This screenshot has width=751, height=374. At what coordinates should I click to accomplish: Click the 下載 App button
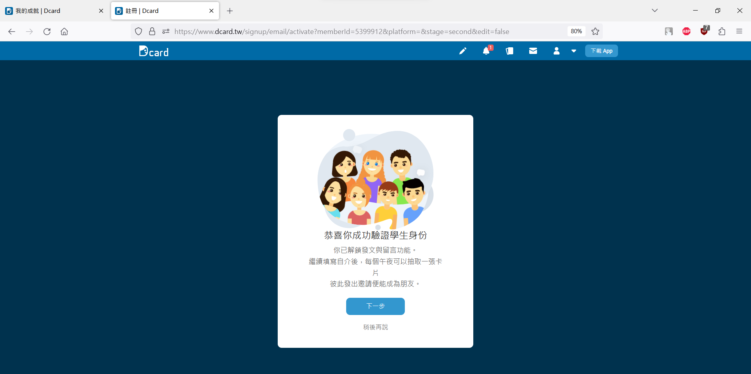pyautogui.click(x=602, y=51)
